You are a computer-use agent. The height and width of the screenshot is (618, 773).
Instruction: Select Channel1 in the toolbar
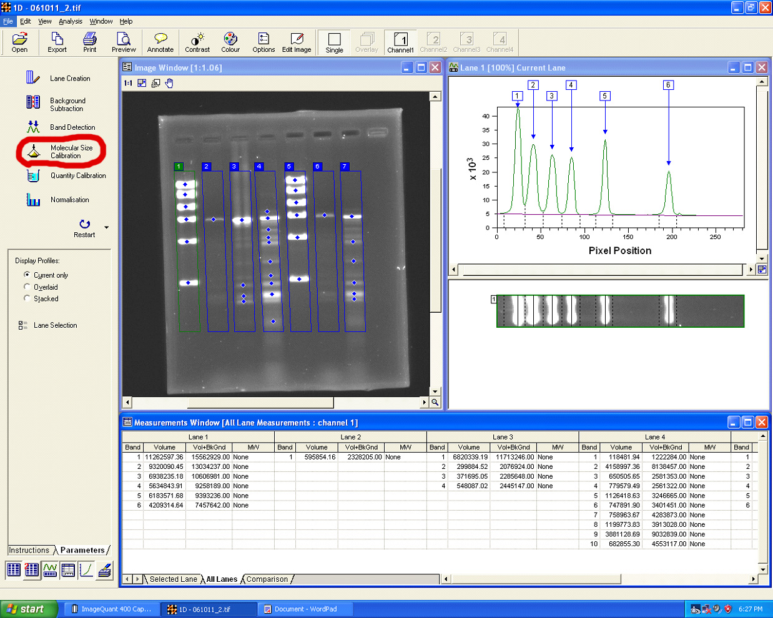click(400, 42)
